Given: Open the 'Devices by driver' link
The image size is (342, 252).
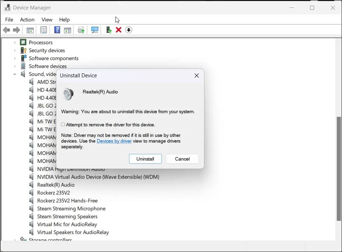Looking at the screenshot, I should point(114,141).
